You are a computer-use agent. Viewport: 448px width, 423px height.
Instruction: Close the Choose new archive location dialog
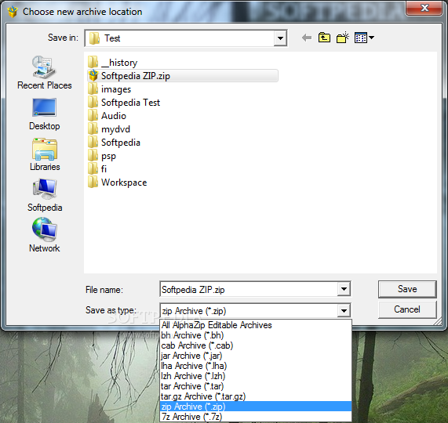coord(424,8)
